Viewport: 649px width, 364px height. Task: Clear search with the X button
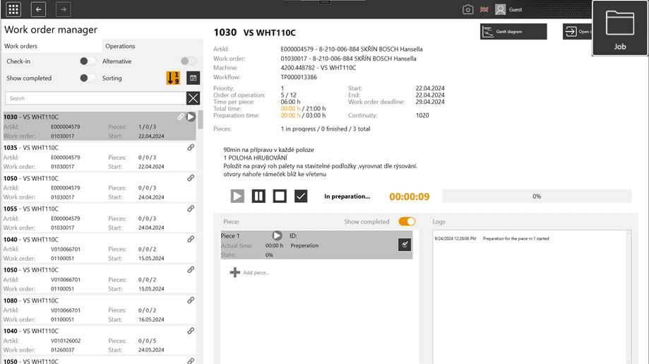point(193,98)
